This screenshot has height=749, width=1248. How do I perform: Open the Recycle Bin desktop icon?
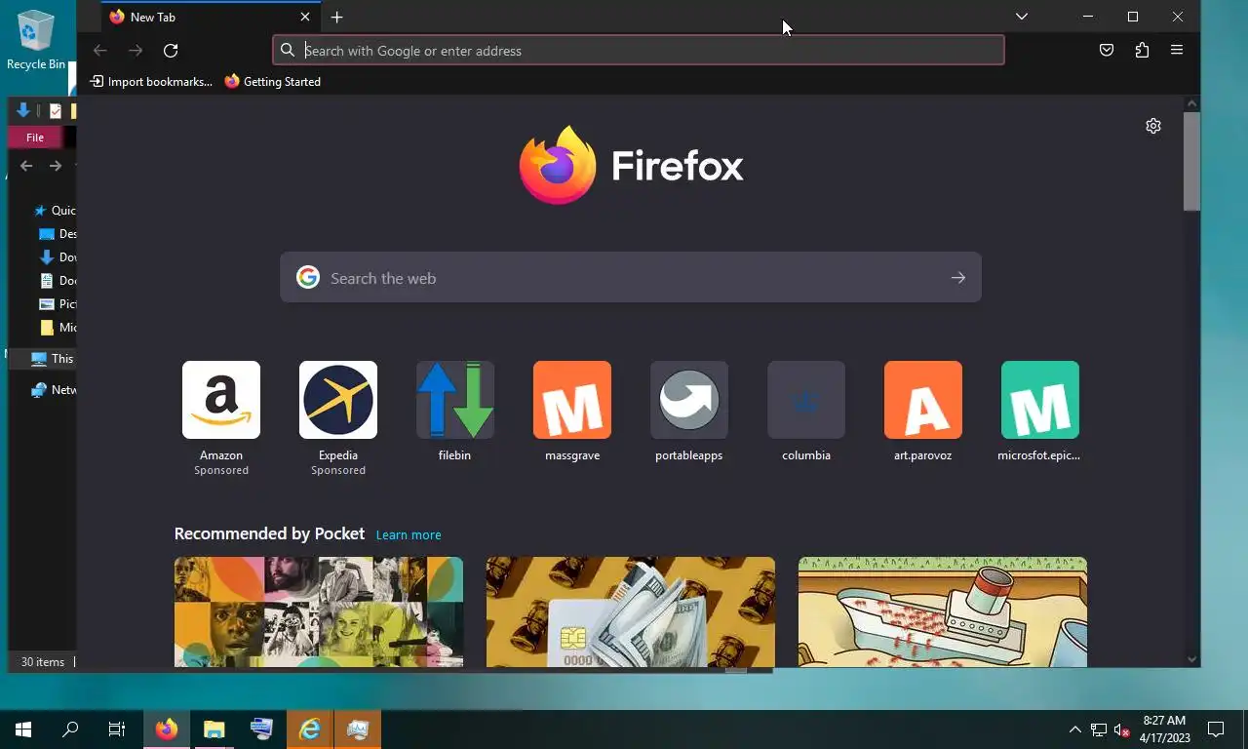pos(36,41)
